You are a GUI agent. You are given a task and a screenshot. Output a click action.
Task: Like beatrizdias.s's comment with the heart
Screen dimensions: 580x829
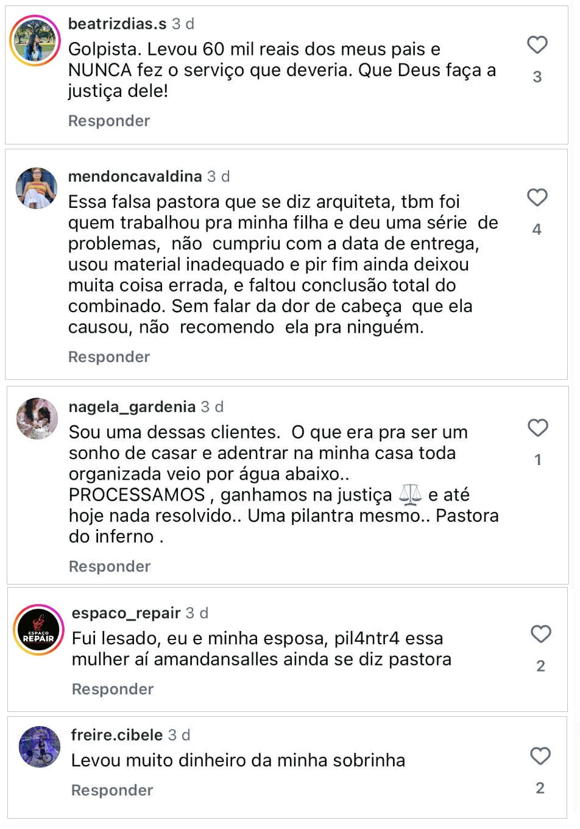click(x=537, y=44)
